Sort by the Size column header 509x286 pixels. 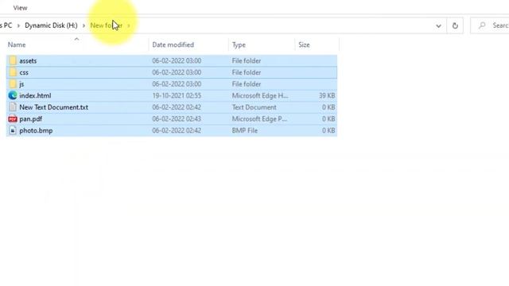pyautogui.click(x=304, y=44)
